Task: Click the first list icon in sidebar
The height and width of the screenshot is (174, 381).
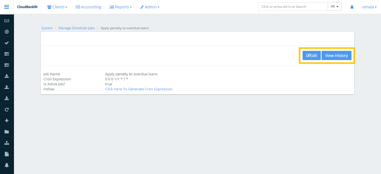Action: pos(7,53)
